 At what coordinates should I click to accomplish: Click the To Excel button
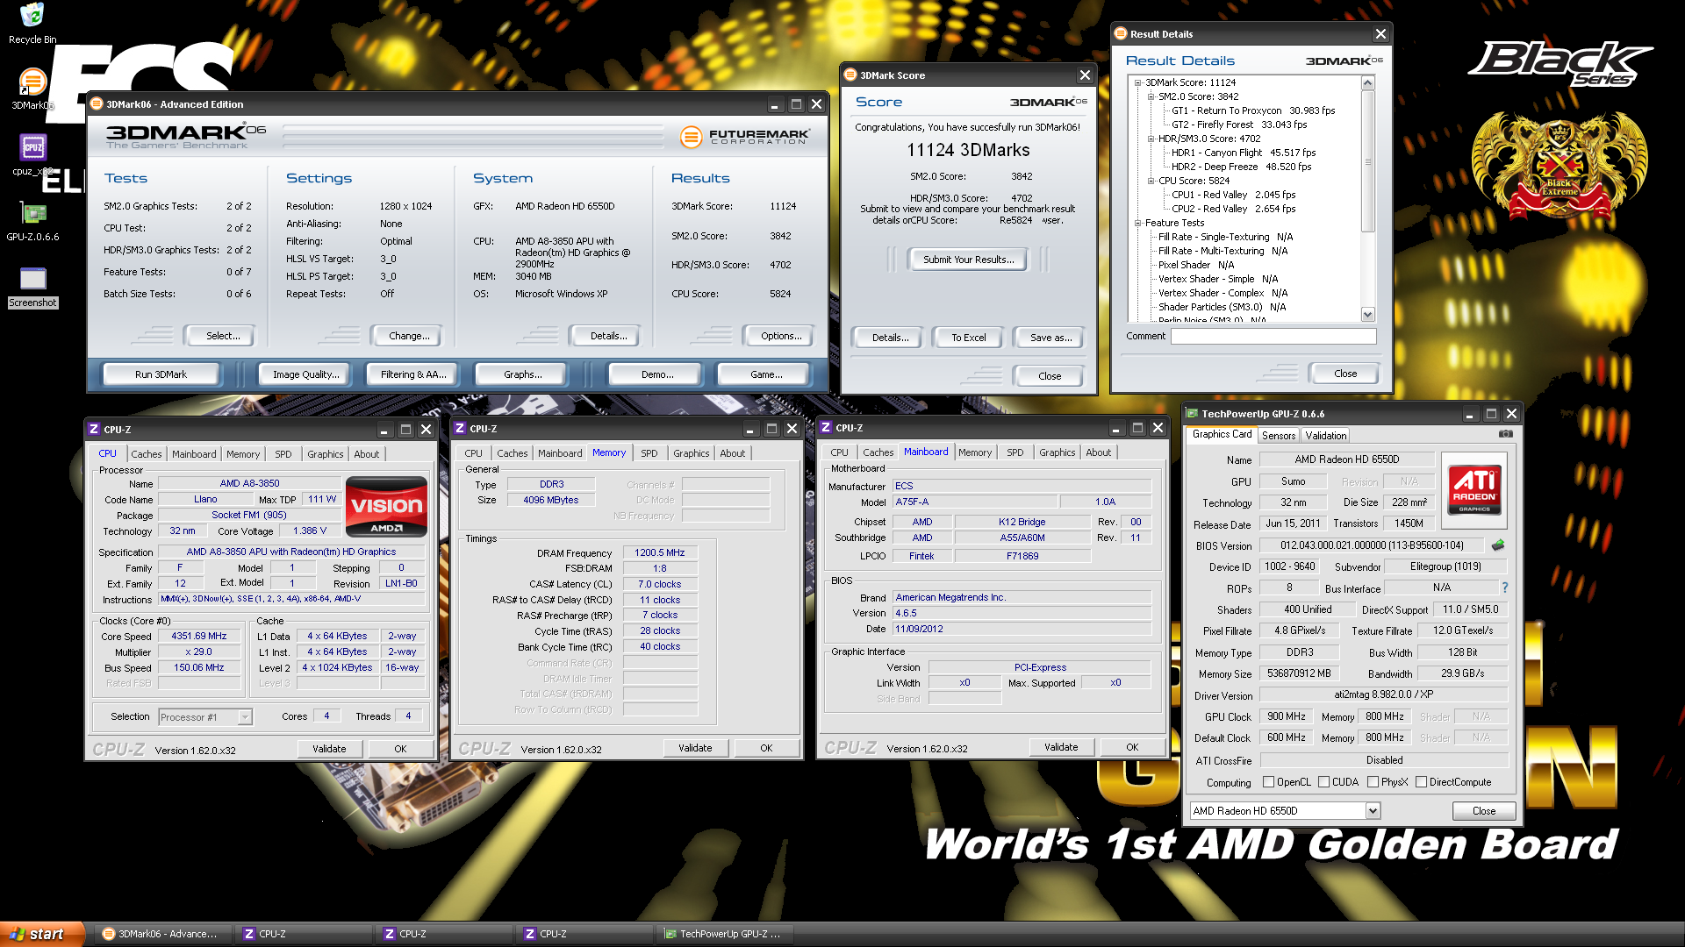point(968,338)
